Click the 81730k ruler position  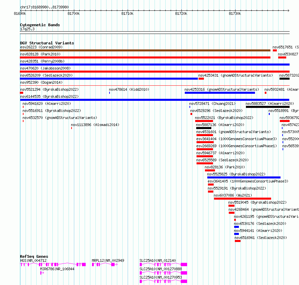(x=235, y=13)
